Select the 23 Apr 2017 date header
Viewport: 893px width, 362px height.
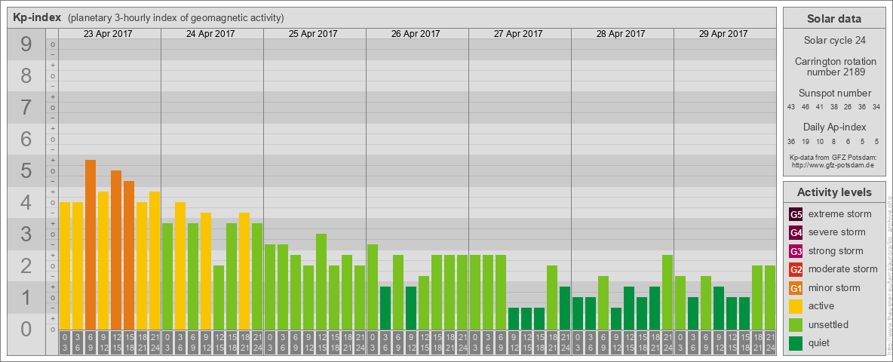(x=108, y=34)
